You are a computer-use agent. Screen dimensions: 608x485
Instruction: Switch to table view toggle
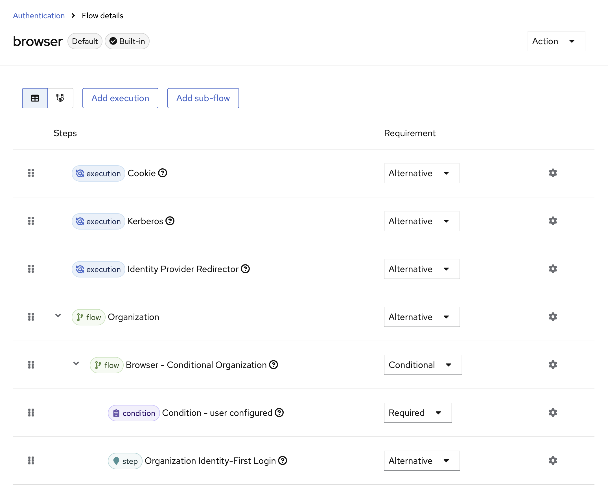pyautogui.click(x=35, y=98)
